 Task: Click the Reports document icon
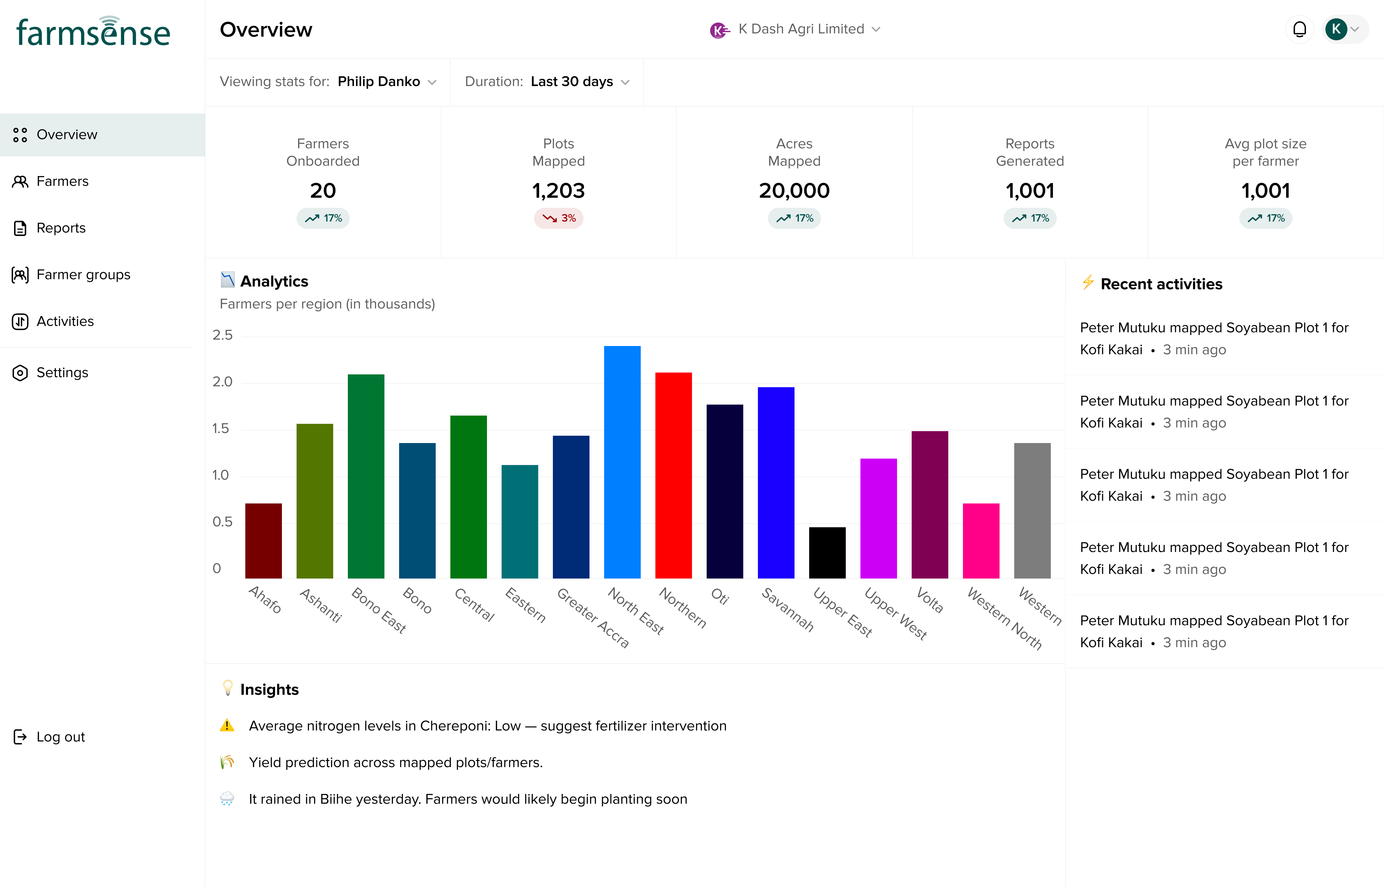click(20, 228)
